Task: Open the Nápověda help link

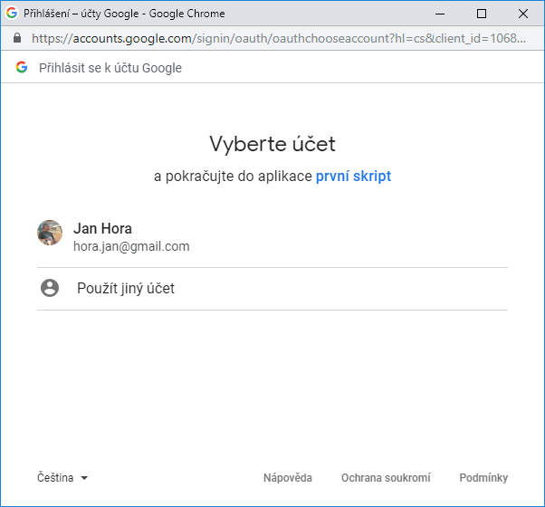Action: click(288, 478)
